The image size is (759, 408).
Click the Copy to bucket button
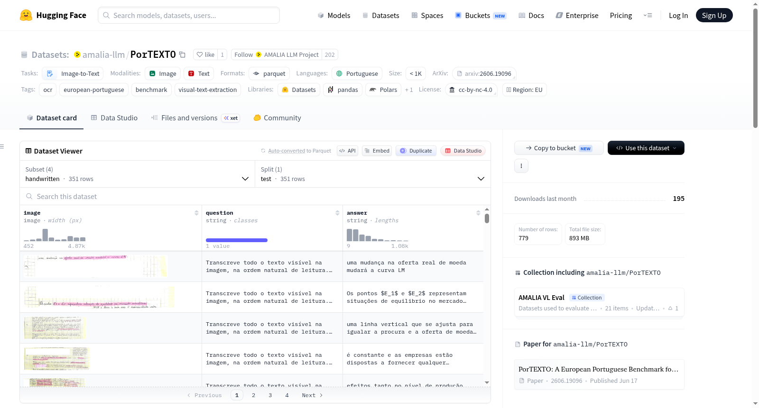pyautogui.click(x=559, y=148)
